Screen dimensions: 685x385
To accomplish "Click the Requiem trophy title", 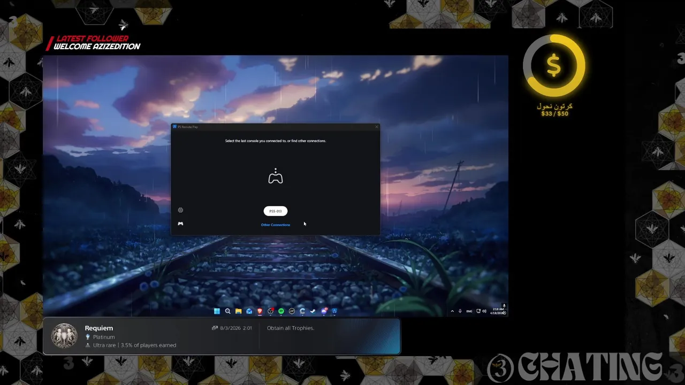I will pos(99,328).
